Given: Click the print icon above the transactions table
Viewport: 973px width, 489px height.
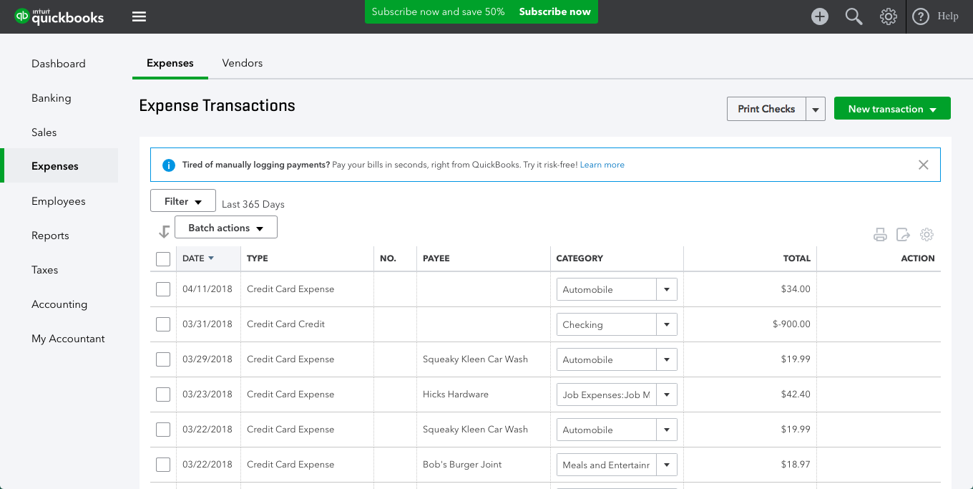Looking at the screenshot, I should 880,234.
